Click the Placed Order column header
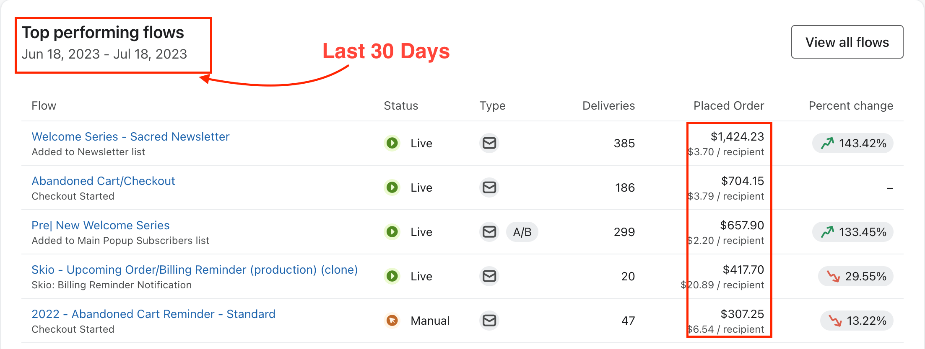 728,105
